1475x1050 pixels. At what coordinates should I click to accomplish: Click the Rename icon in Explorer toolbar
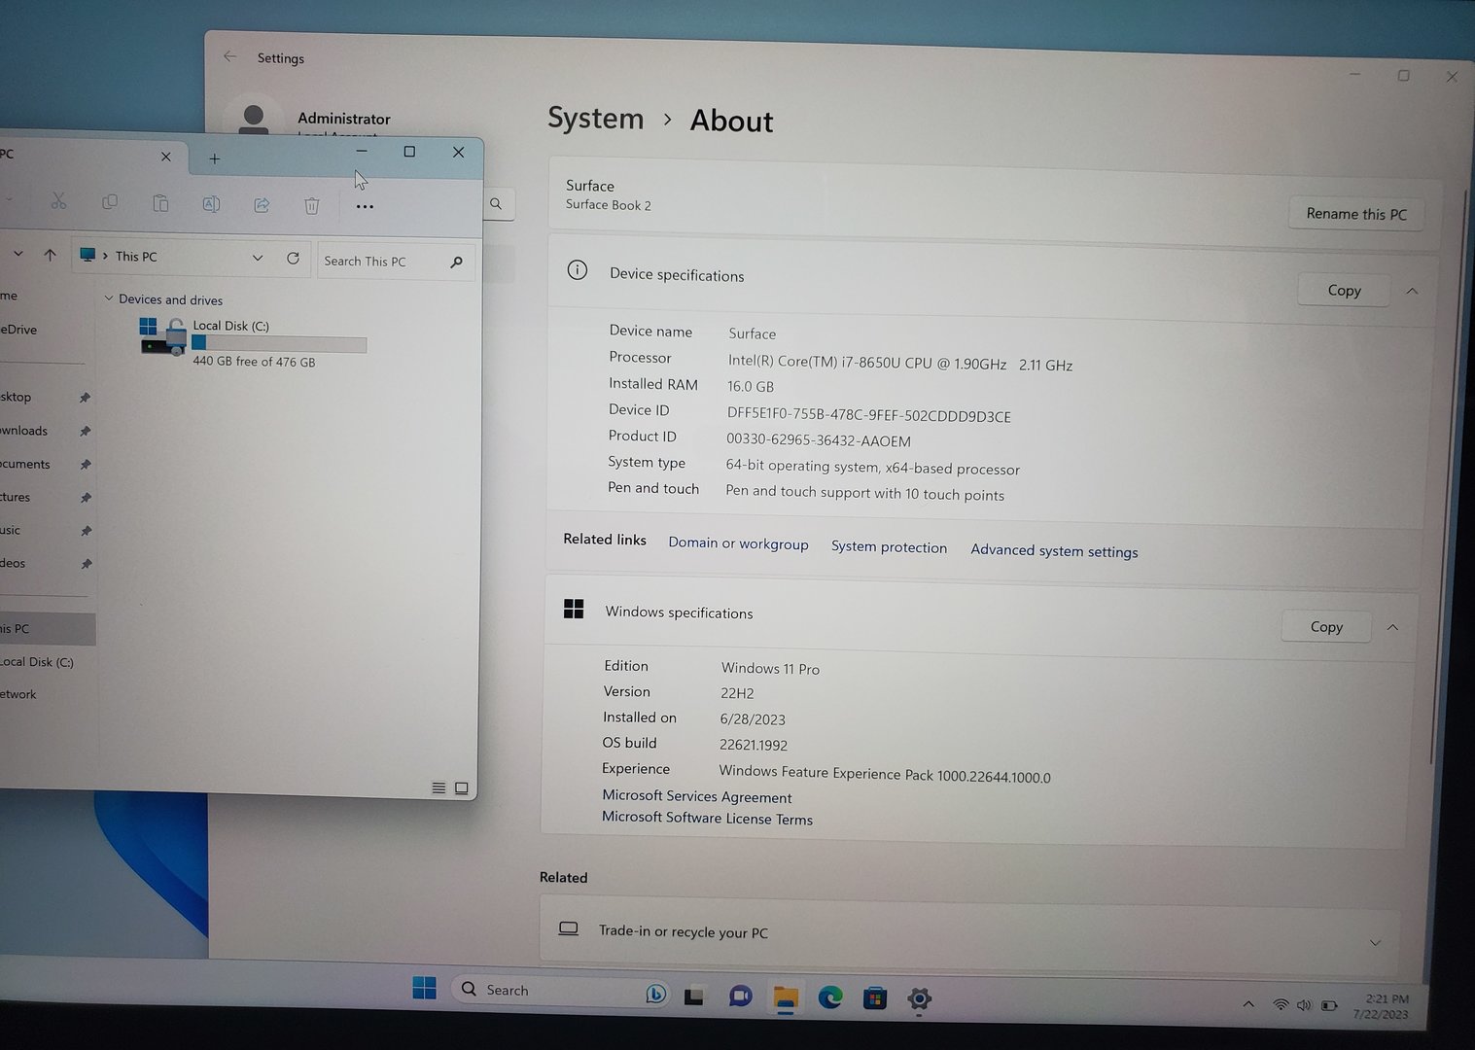click(x=211, y=204)
